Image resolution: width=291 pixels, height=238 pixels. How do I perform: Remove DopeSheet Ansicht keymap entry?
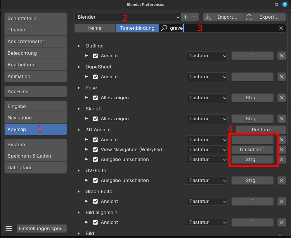click(282, 77)
